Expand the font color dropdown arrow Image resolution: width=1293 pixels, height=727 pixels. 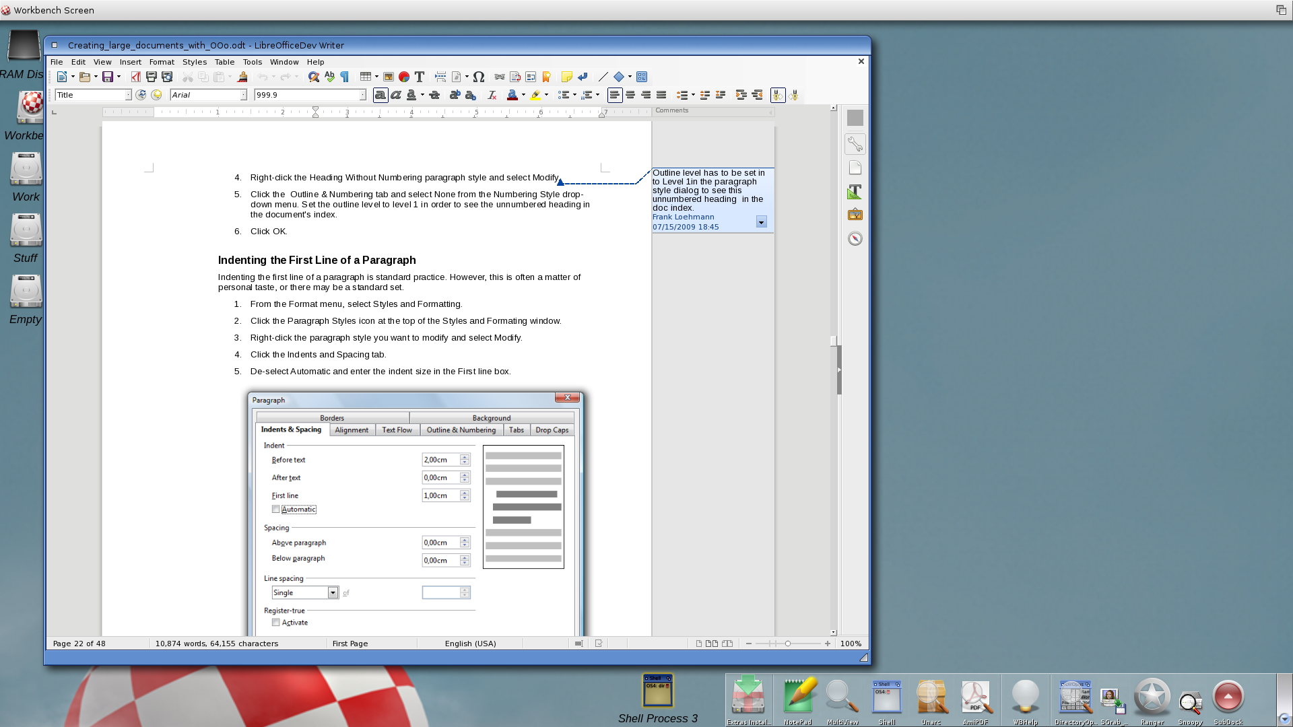point(523,95)
